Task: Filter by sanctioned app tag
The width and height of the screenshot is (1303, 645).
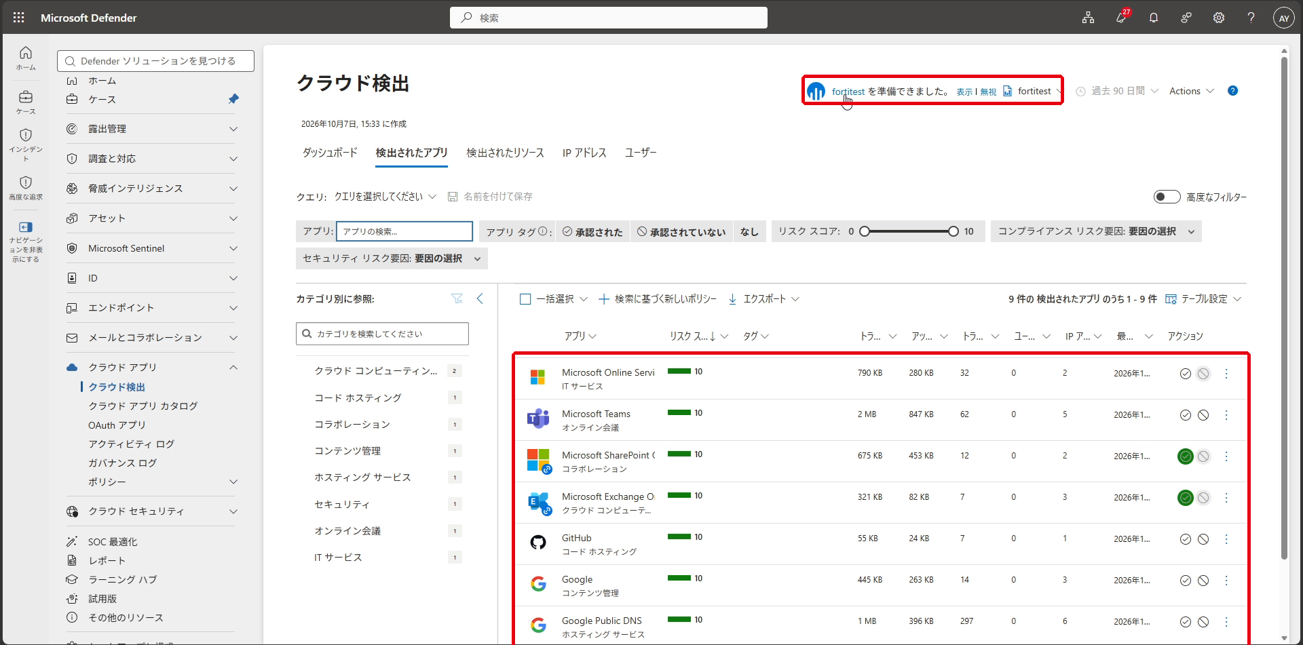Action: [592, 232]
